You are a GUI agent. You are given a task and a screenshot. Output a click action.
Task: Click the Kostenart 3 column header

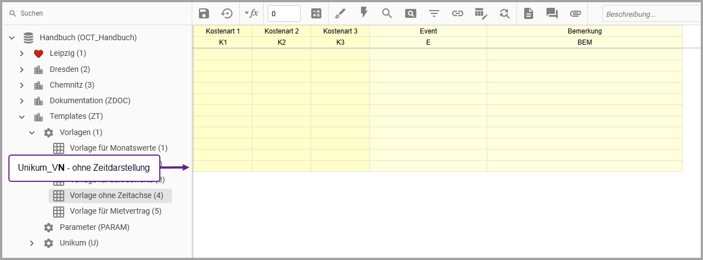pos(340,31)
